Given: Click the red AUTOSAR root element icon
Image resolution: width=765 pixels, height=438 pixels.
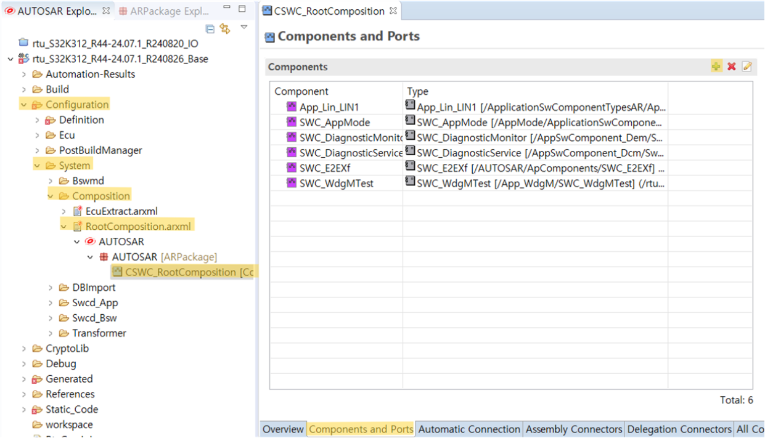Looking at the screenshot, I should coord(91,241).
